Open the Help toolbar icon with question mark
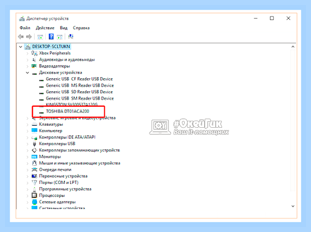The width and height of the screenshot is (311, 232). pos(51,37)
